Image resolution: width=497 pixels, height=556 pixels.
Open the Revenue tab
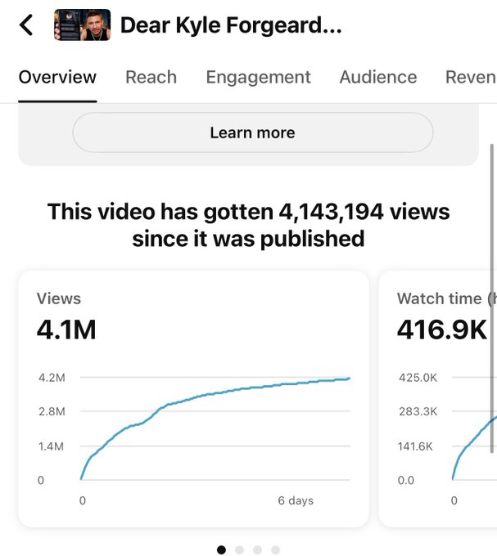[471, 78]
